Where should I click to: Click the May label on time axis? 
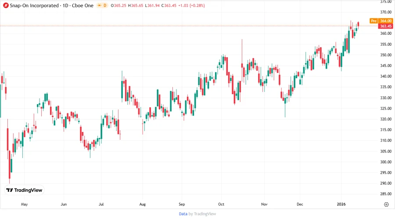24,204
